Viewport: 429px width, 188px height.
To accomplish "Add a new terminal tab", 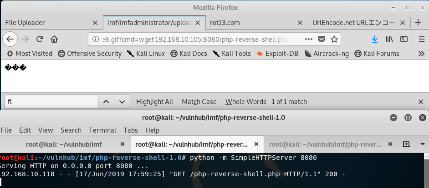I will 406,144.
